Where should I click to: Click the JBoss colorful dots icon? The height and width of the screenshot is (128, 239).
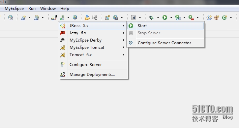[63, 26]
